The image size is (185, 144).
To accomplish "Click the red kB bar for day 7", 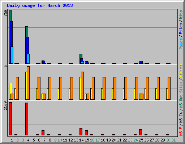I will point(43,133).
